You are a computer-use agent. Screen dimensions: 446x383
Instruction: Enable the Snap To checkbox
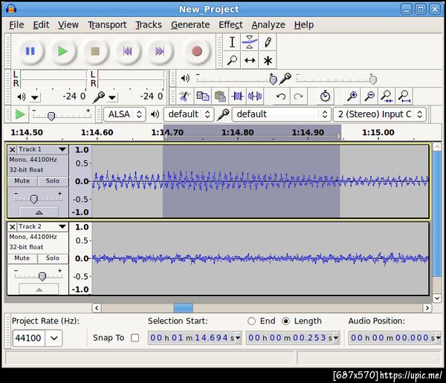click(x=135, y=338)
